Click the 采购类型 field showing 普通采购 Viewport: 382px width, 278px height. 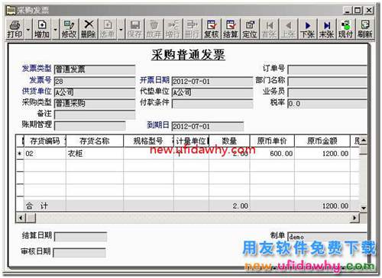tap(95, 104)
